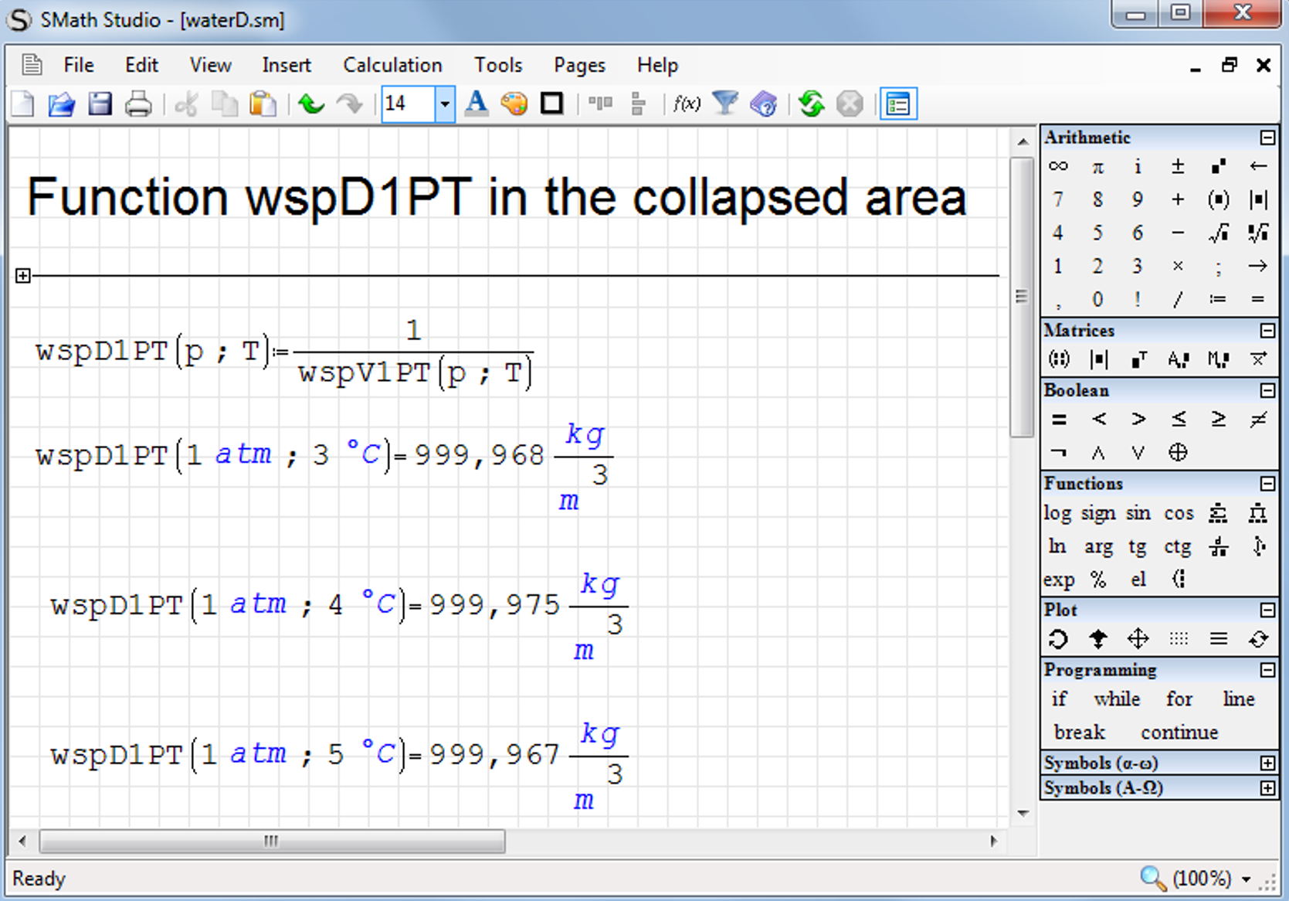Image resolution: width=1289 pixels, height=901 pixels.
Task: Open the Help menu
Action: [x=658, y=65]
